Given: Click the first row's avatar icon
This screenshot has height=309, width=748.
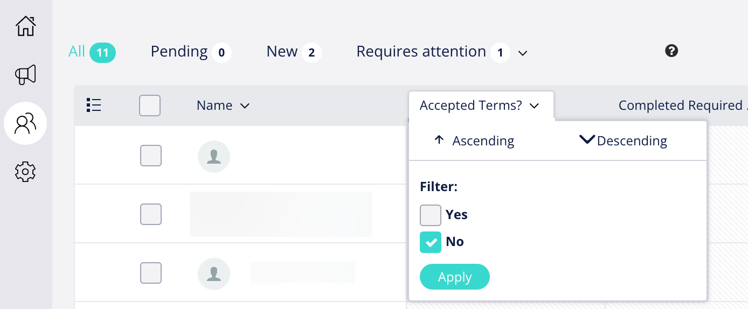Looking at the screenshot, I should click(214, 157).
